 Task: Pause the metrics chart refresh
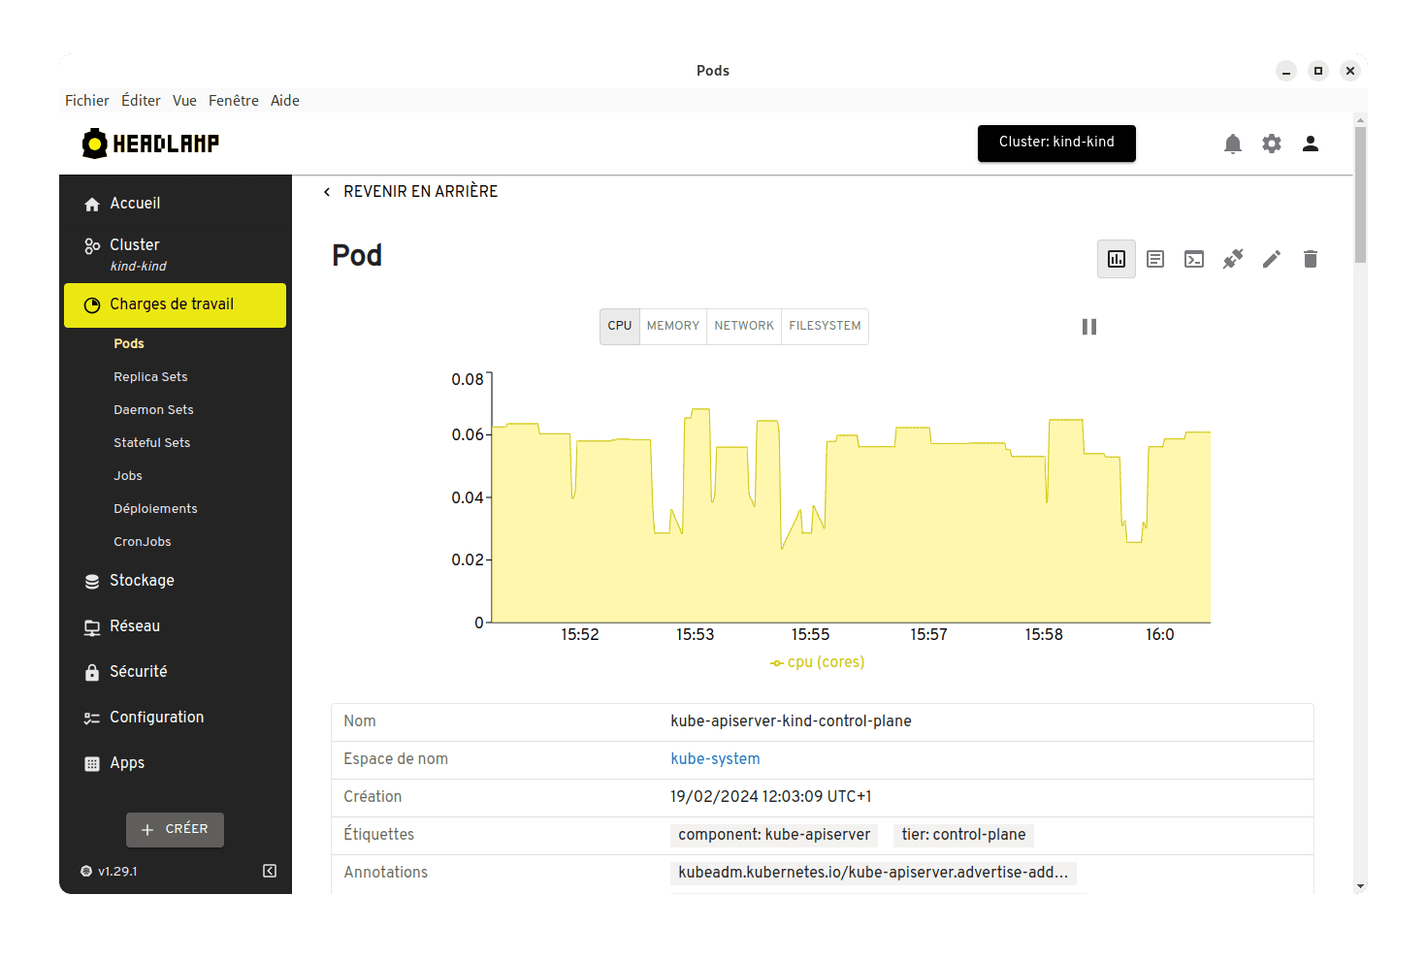pos(1088,327)
